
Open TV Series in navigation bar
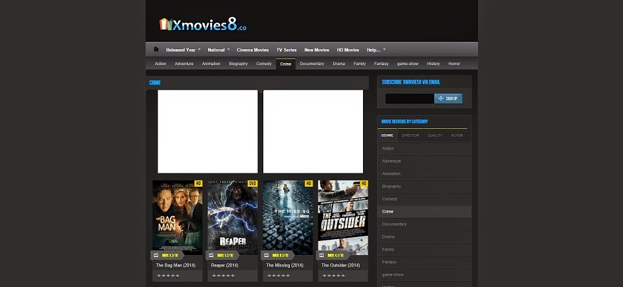pos(287,50)
